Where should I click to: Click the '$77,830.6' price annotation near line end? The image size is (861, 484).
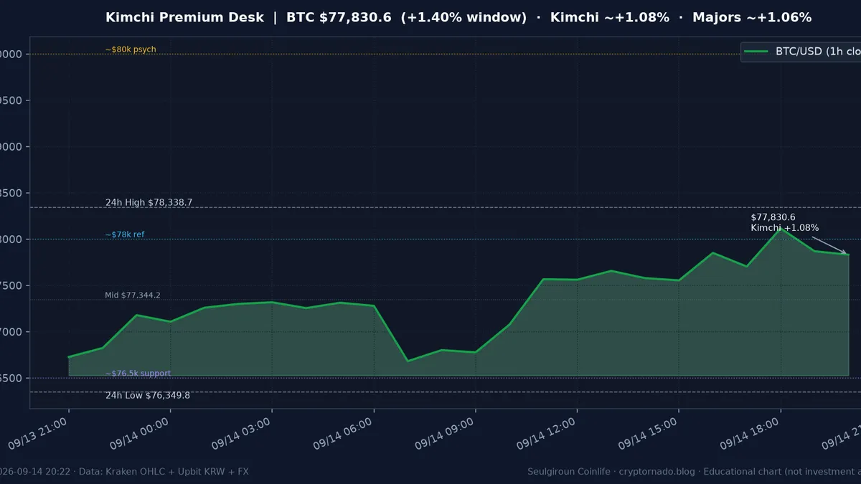773,217
